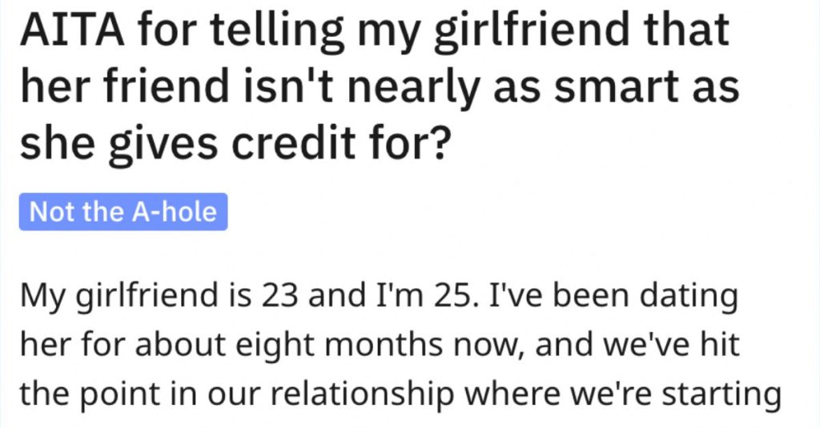Screen dimensions: 820x428
Task: Click the word 'A-hole' inside the flair
Action: point(174,212)
